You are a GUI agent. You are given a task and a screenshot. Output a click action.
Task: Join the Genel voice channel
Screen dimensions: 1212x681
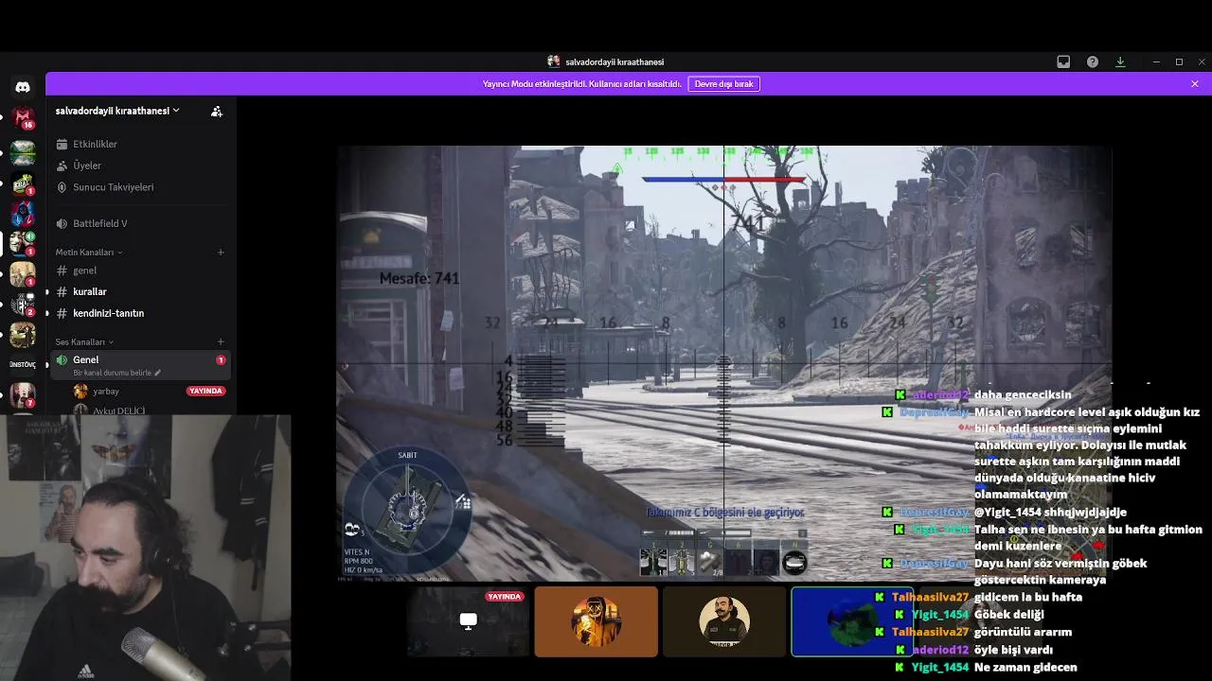coord(139,364)
